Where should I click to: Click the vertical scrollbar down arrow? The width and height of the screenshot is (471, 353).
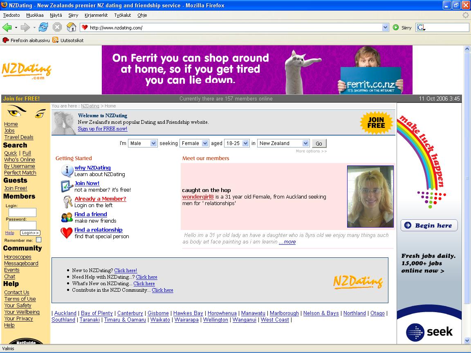467,340
